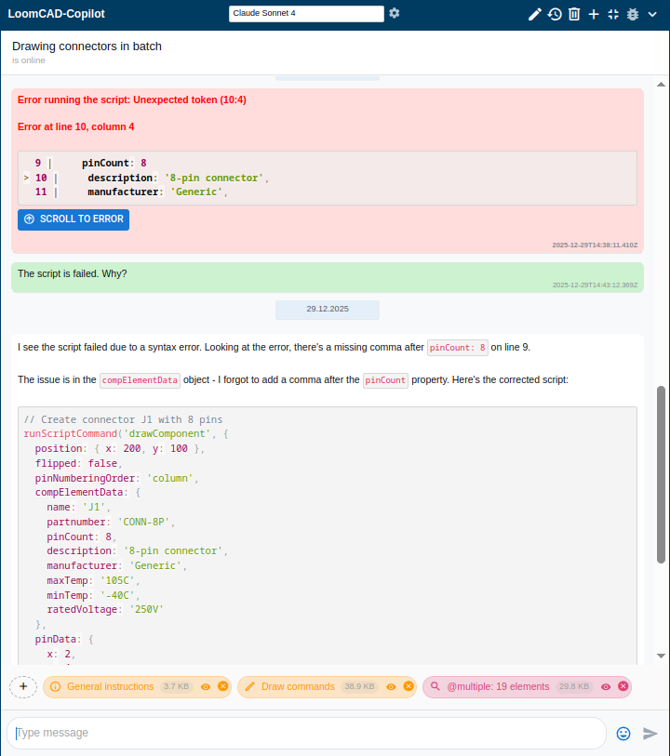670x756 pixels.
Task: Remove the Draw commands attachment
Action: 409,686
